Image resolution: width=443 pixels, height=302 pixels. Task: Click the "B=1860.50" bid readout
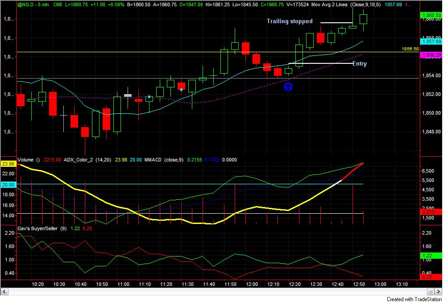pyautogui.click(x=138, y=4)
